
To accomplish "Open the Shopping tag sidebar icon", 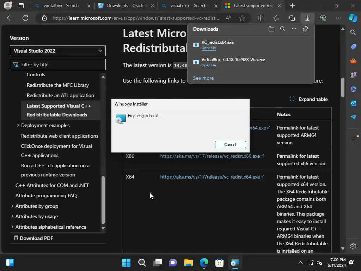I will point(353,47).
